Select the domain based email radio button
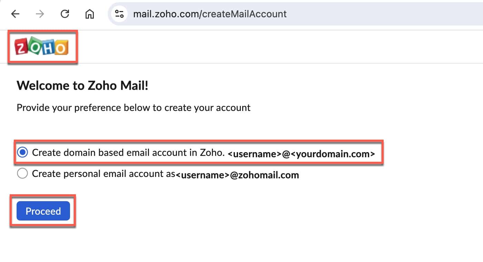Viewport: 483px width, 262px height. [22, 152]
